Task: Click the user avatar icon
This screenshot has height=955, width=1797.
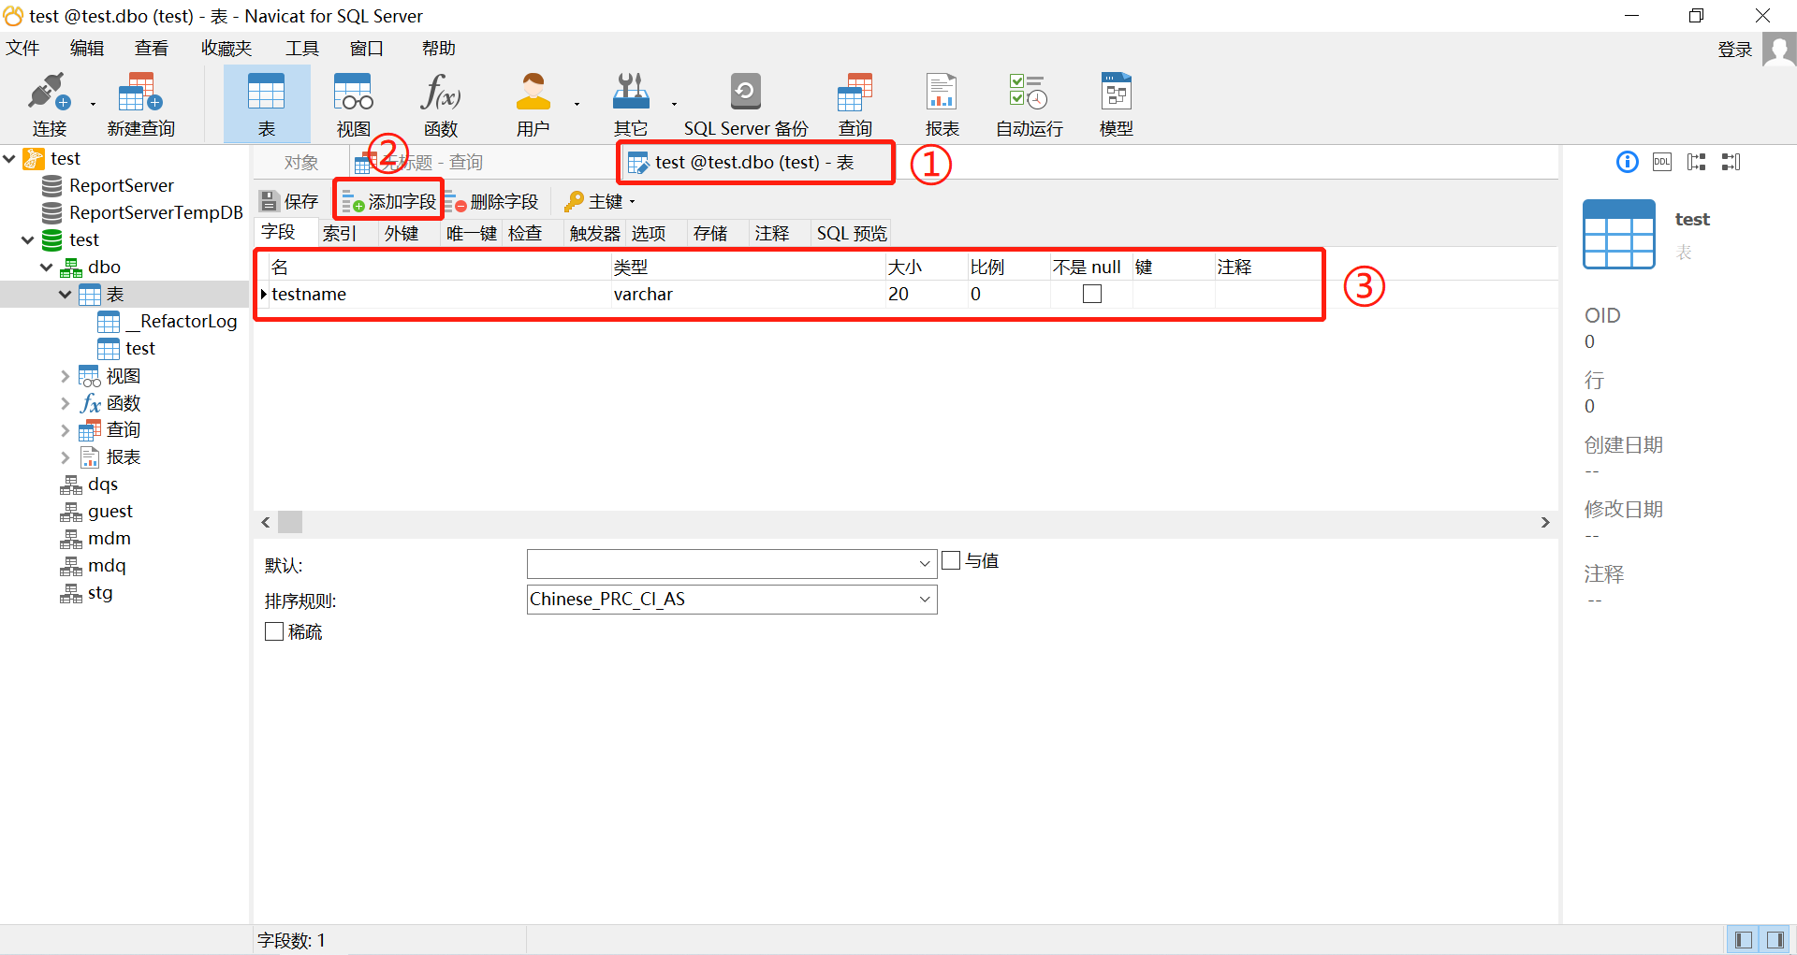Action: (1778, 50)
